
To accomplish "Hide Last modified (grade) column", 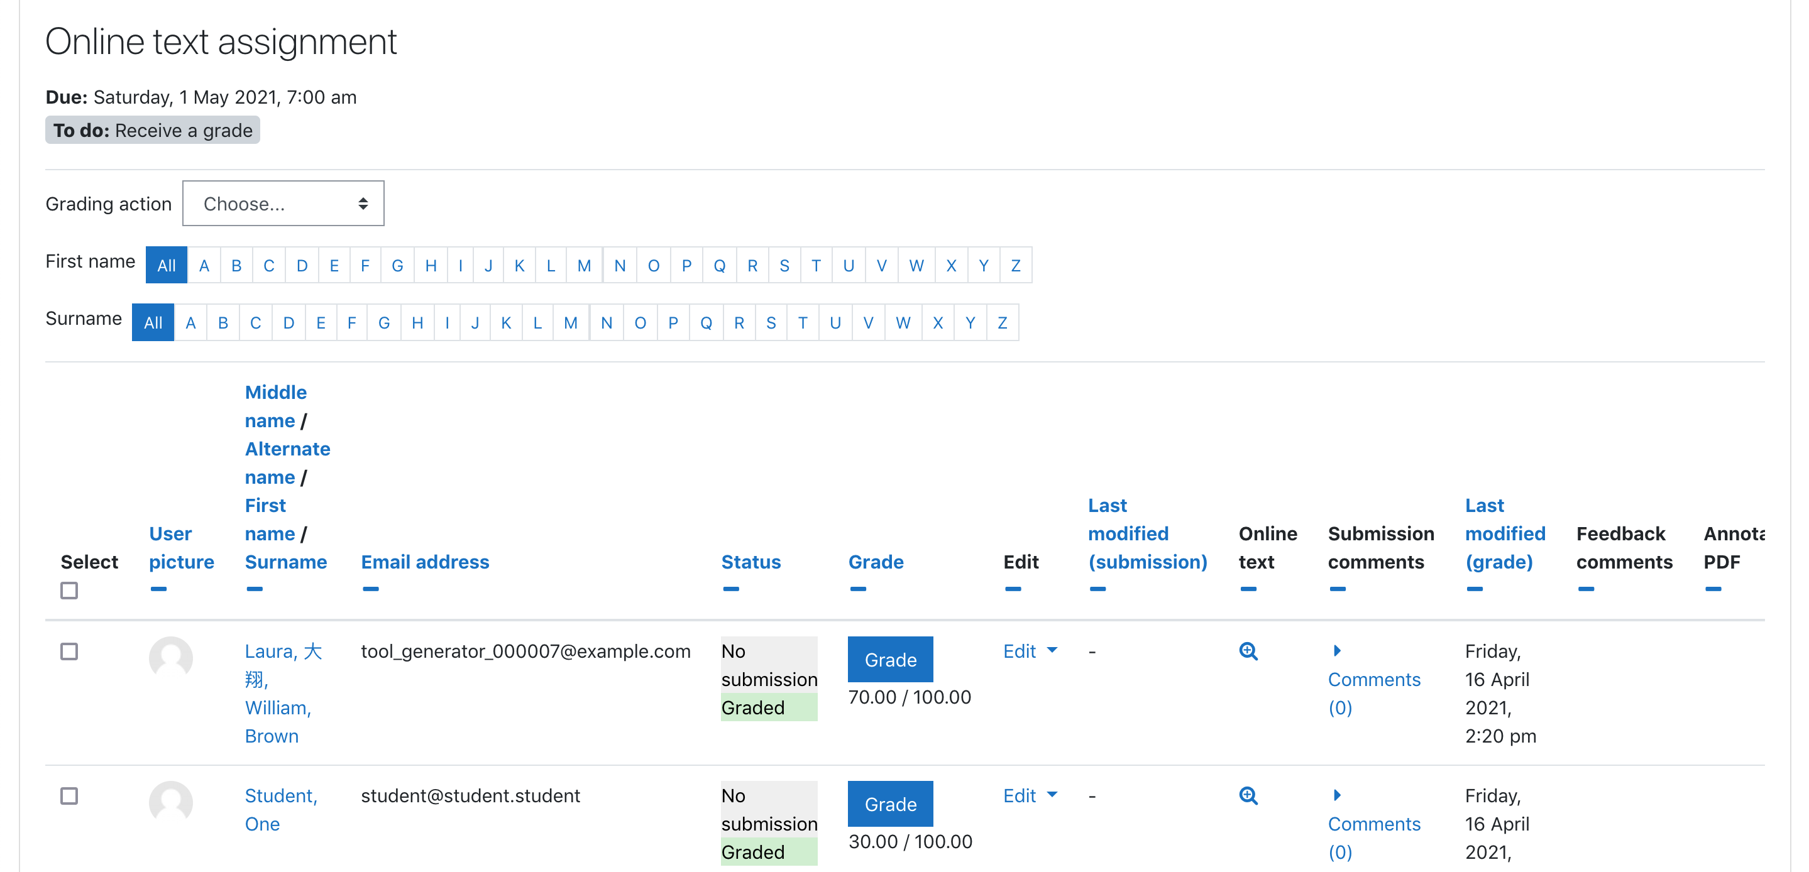I will (x=1475, y=589).
